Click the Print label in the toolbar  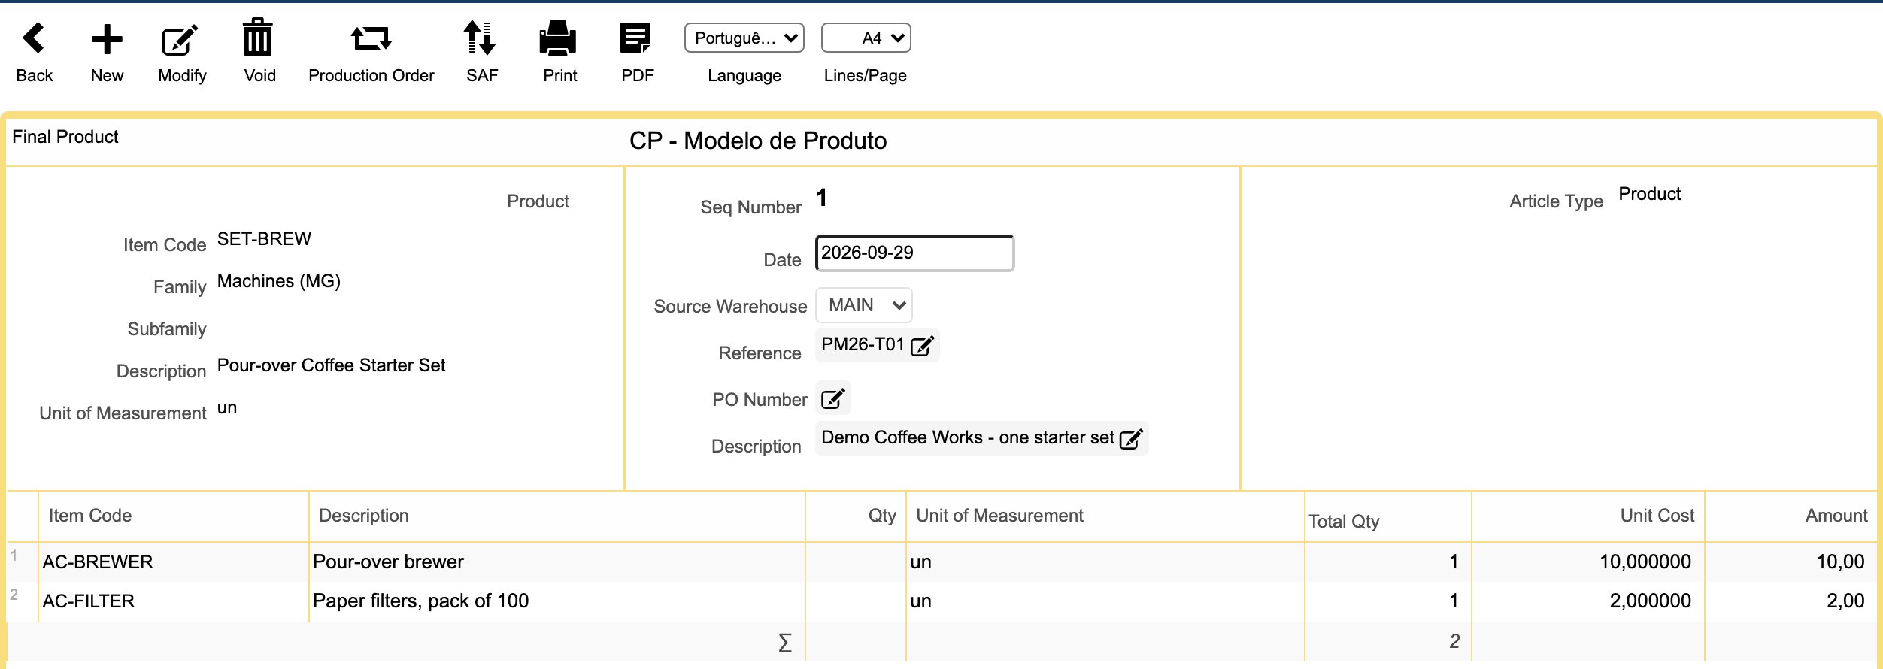(x=560, y=76)
